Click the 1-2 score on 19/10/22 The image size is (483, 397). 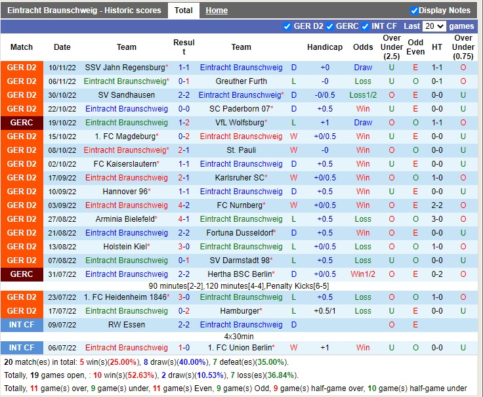pyautogui.click(x=184, y=123)
